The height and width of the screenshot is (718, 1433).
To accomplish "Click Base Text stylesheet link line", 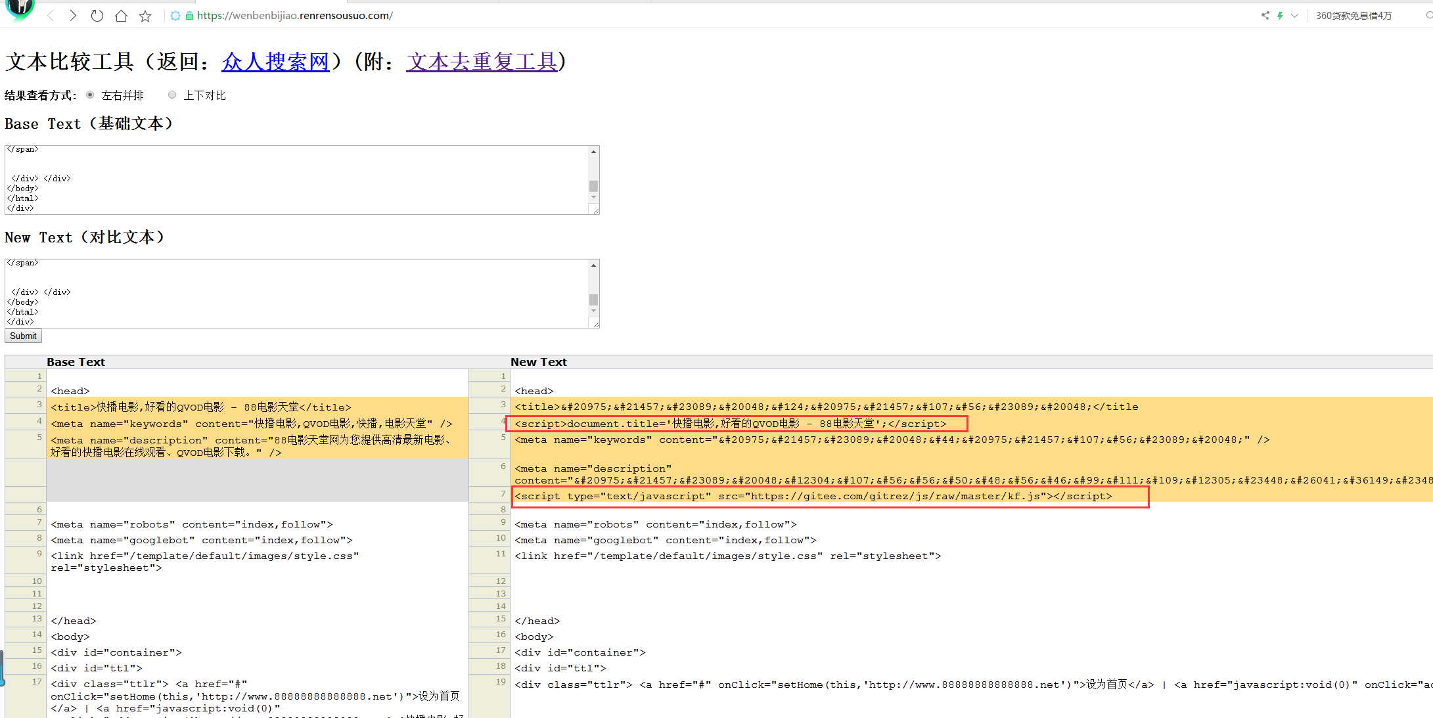I will 205,562.
